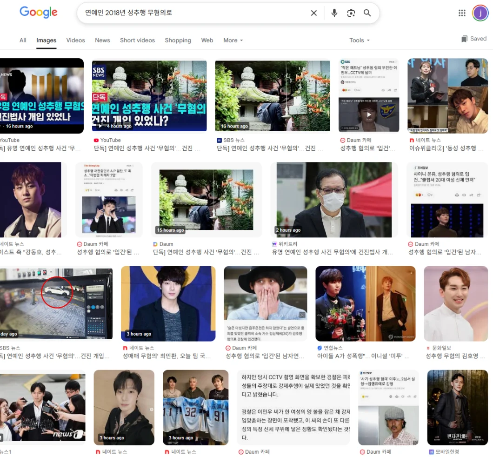
Task: Open the Tools dropdown
Action: tap(360, 40)
